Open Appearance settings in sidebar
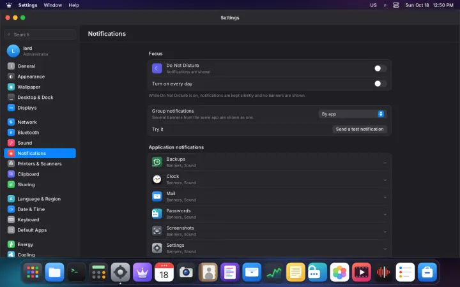The width and height of the screenshot is (460, 287). click(x=40, y=77)
